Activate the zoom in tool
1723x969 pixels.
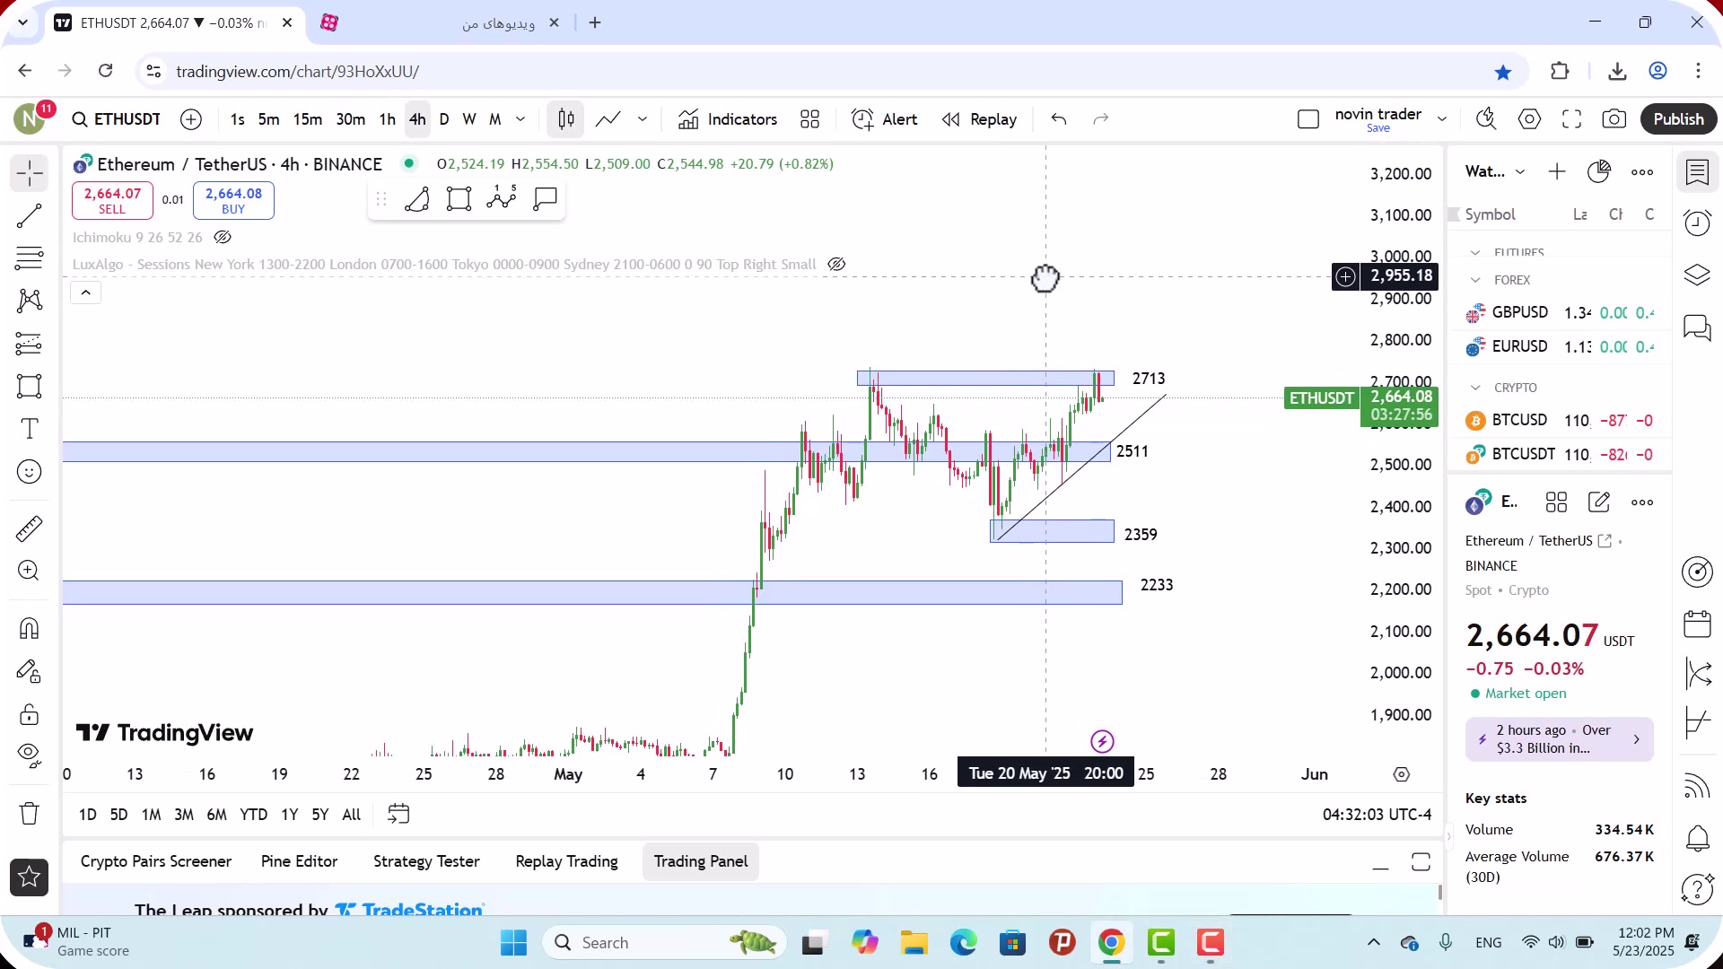click(x=30, y=571)
